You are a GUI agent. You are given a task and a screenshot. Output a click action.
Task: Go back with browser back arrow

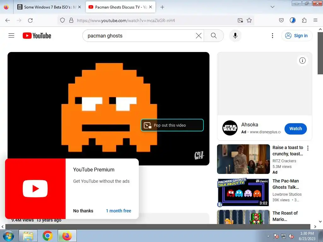(x=8, y=20)
